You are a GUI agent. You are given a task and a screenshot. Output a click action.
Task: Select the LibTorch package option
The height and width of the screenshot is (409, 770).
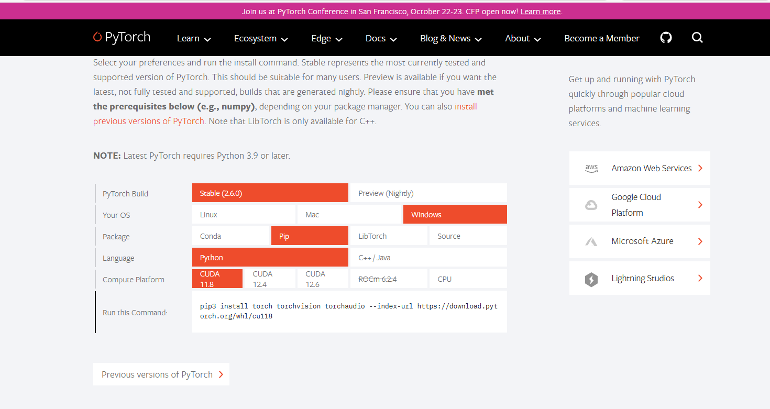click(x=389, y=236)
